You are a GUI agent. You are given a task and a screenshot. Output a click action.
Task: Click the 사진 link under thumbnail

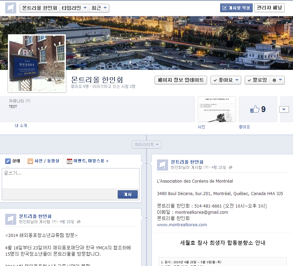coord(202,127)
